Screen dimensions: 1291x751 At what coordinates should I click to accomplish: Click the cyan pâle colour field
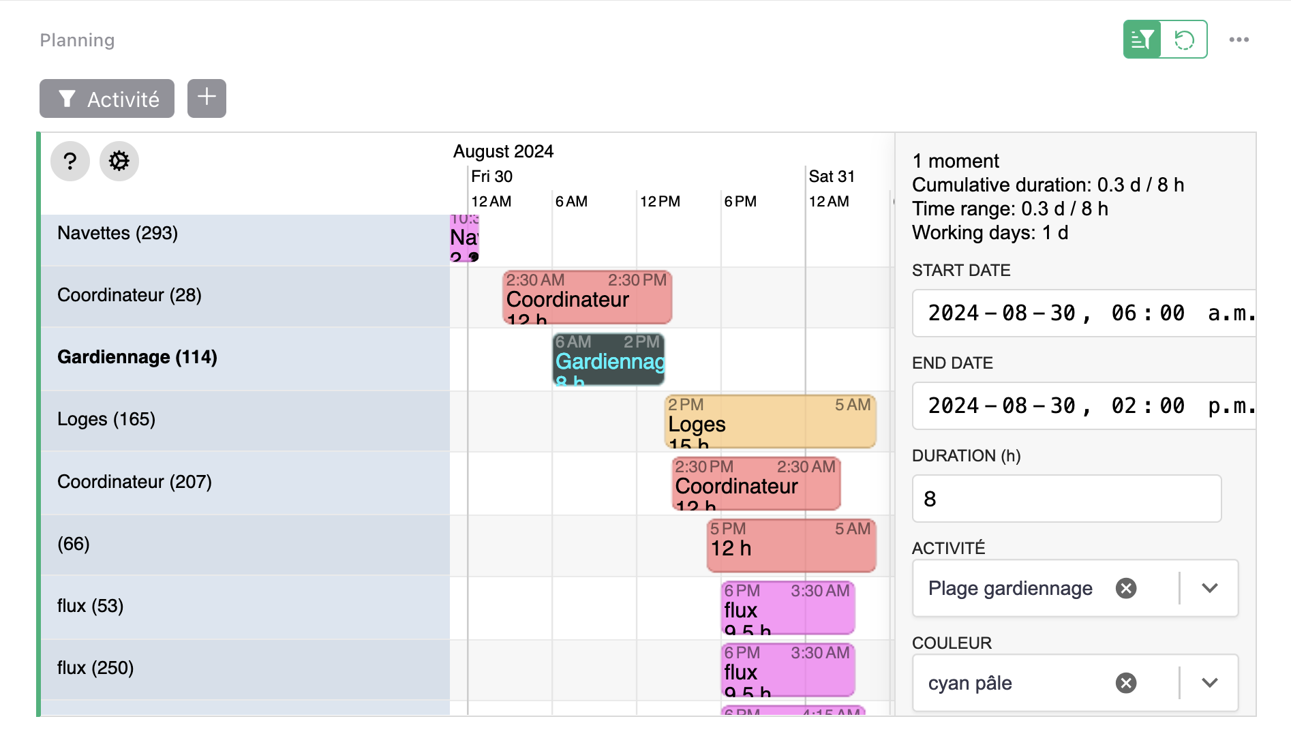pos(1022,682)
